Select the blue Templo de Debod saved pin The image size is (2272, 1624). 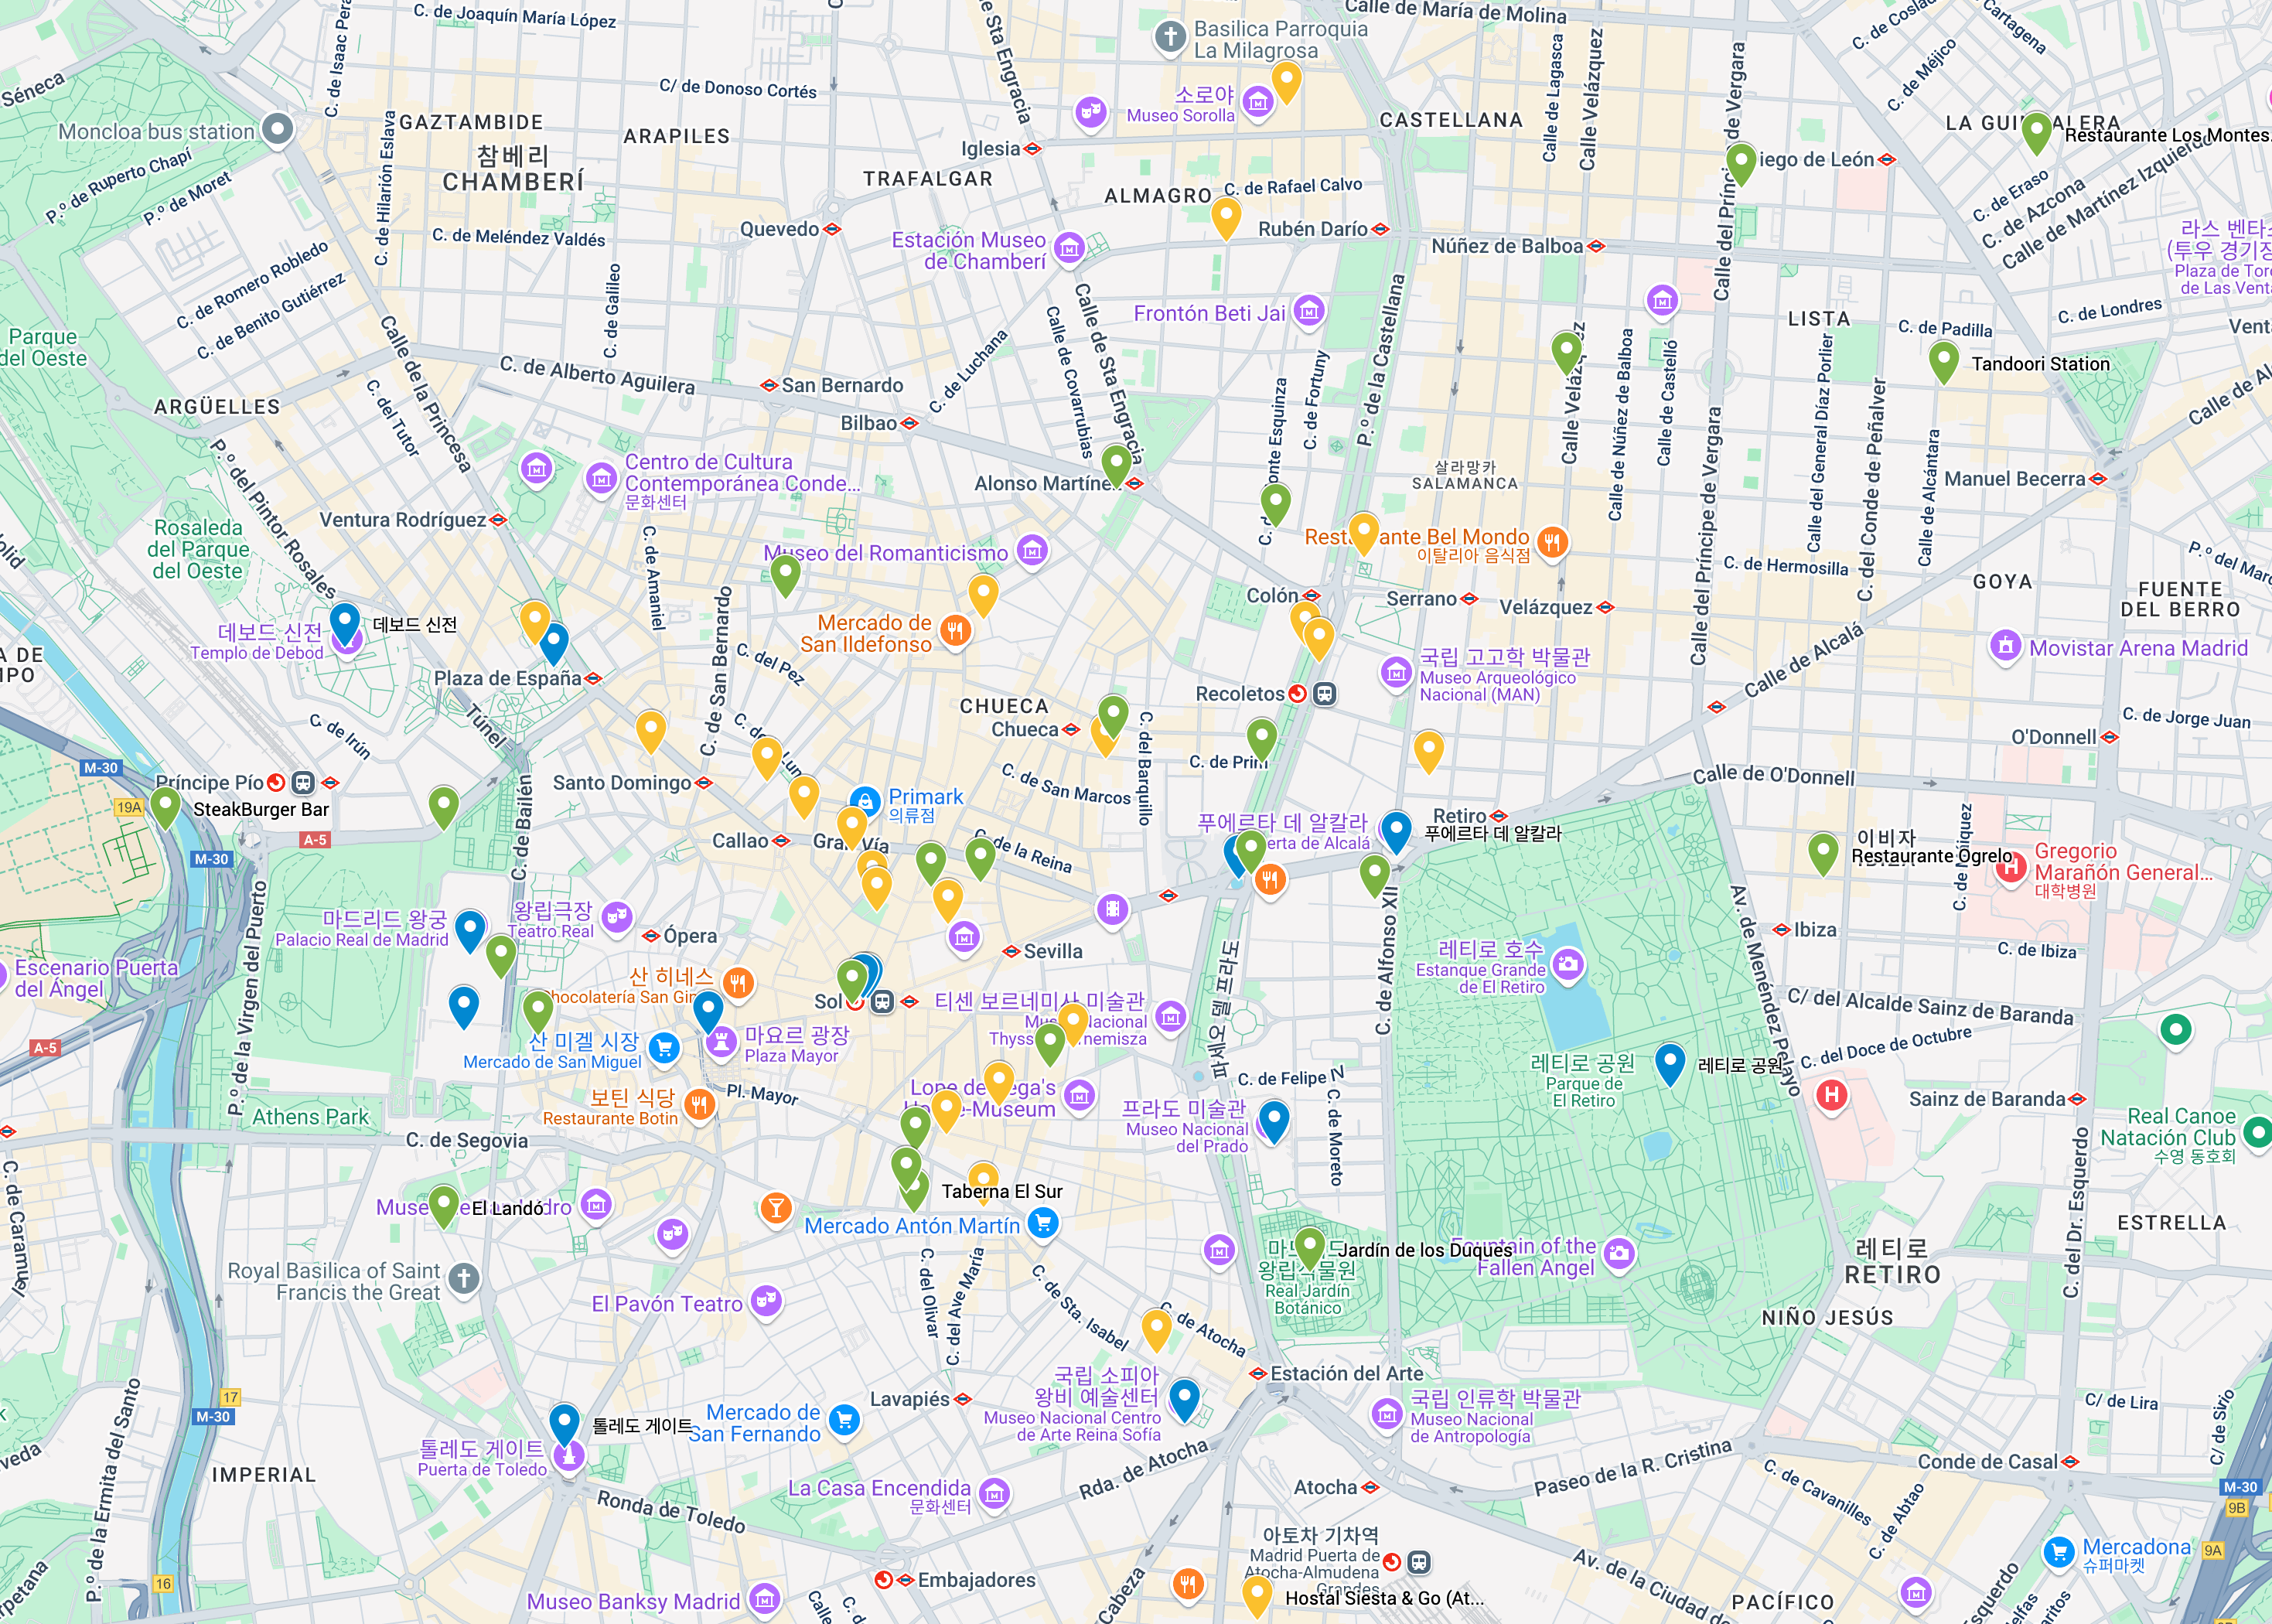(x=345, y=620)
